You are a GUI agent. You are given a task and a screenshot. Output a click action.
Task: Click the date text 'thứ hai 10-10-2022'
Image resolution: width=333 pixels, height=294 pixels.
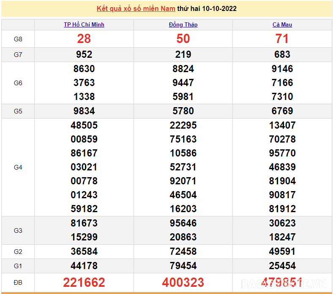click(207, 8)
